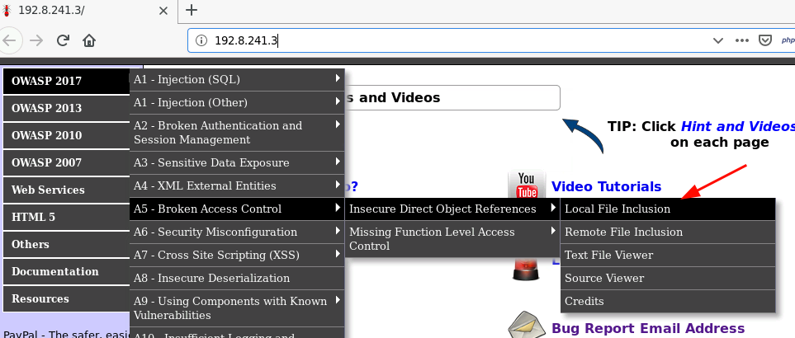The height and width of the screenshot is (338, 795).
Task: Save page to Pocket icon
Action: pyautogui.click(x=765, y=40)
